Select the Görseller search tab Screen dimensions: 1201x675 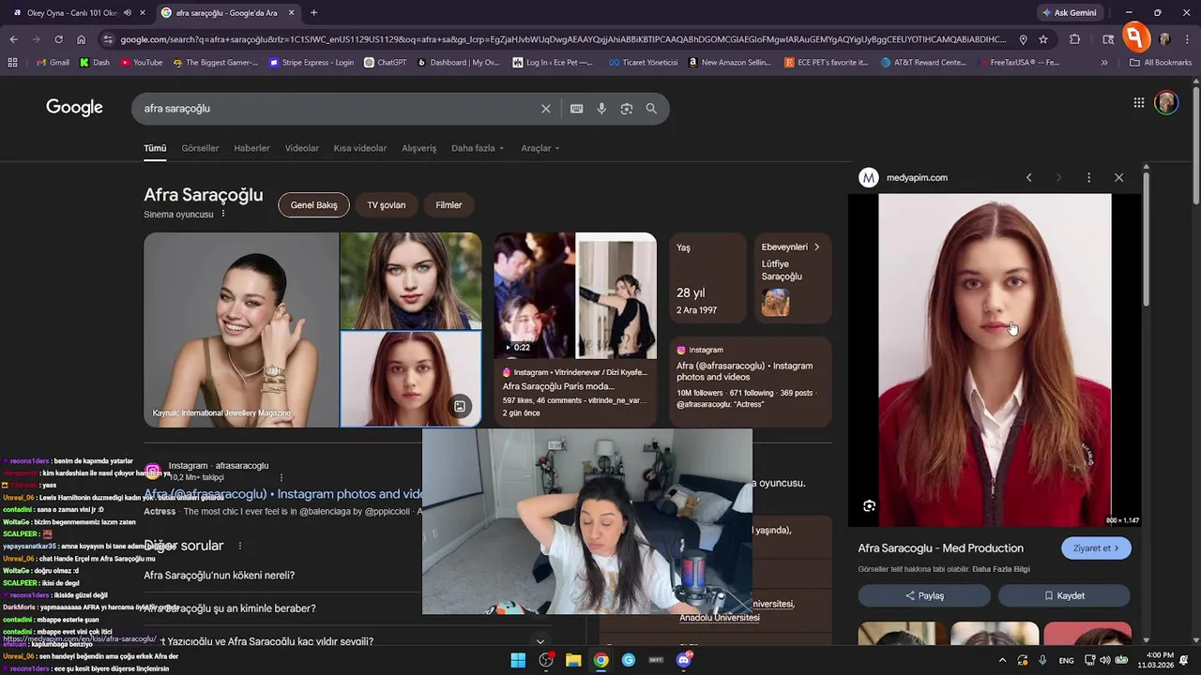[200, 148]
